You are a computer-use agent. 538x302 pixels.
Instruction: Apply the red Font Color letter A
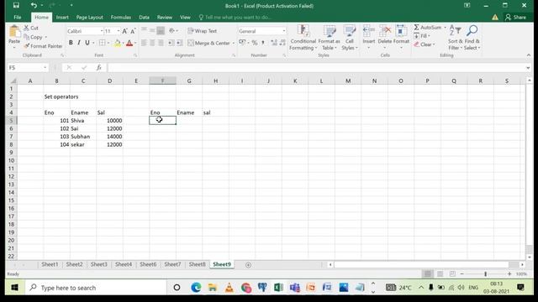pos(129,43)
